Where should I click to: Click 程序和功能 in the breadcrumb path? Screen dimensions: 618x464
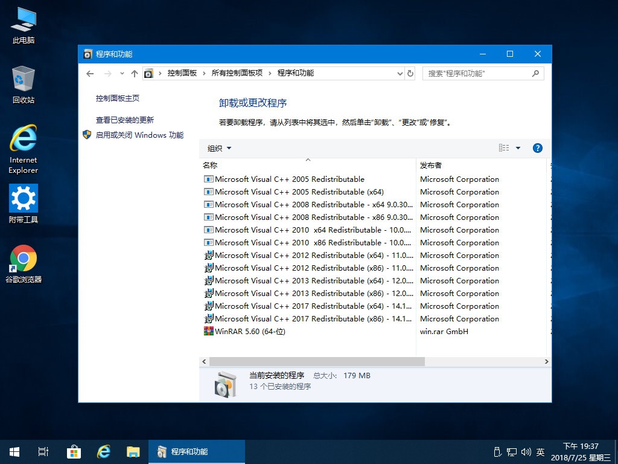(x=296, y=73)
